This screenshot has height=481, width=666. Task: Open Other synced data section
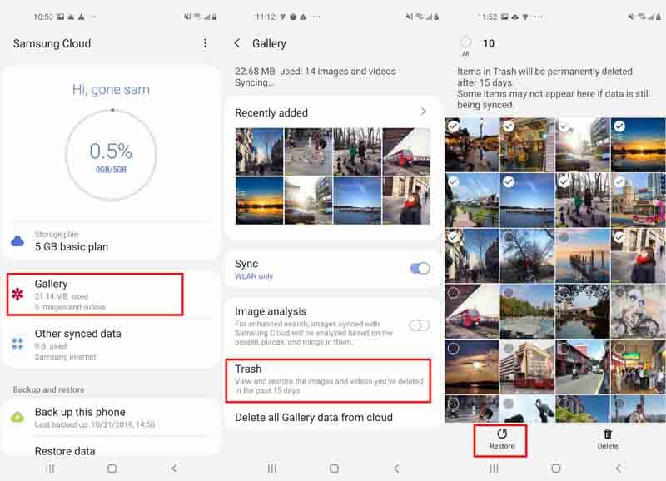tap(78, 334)
